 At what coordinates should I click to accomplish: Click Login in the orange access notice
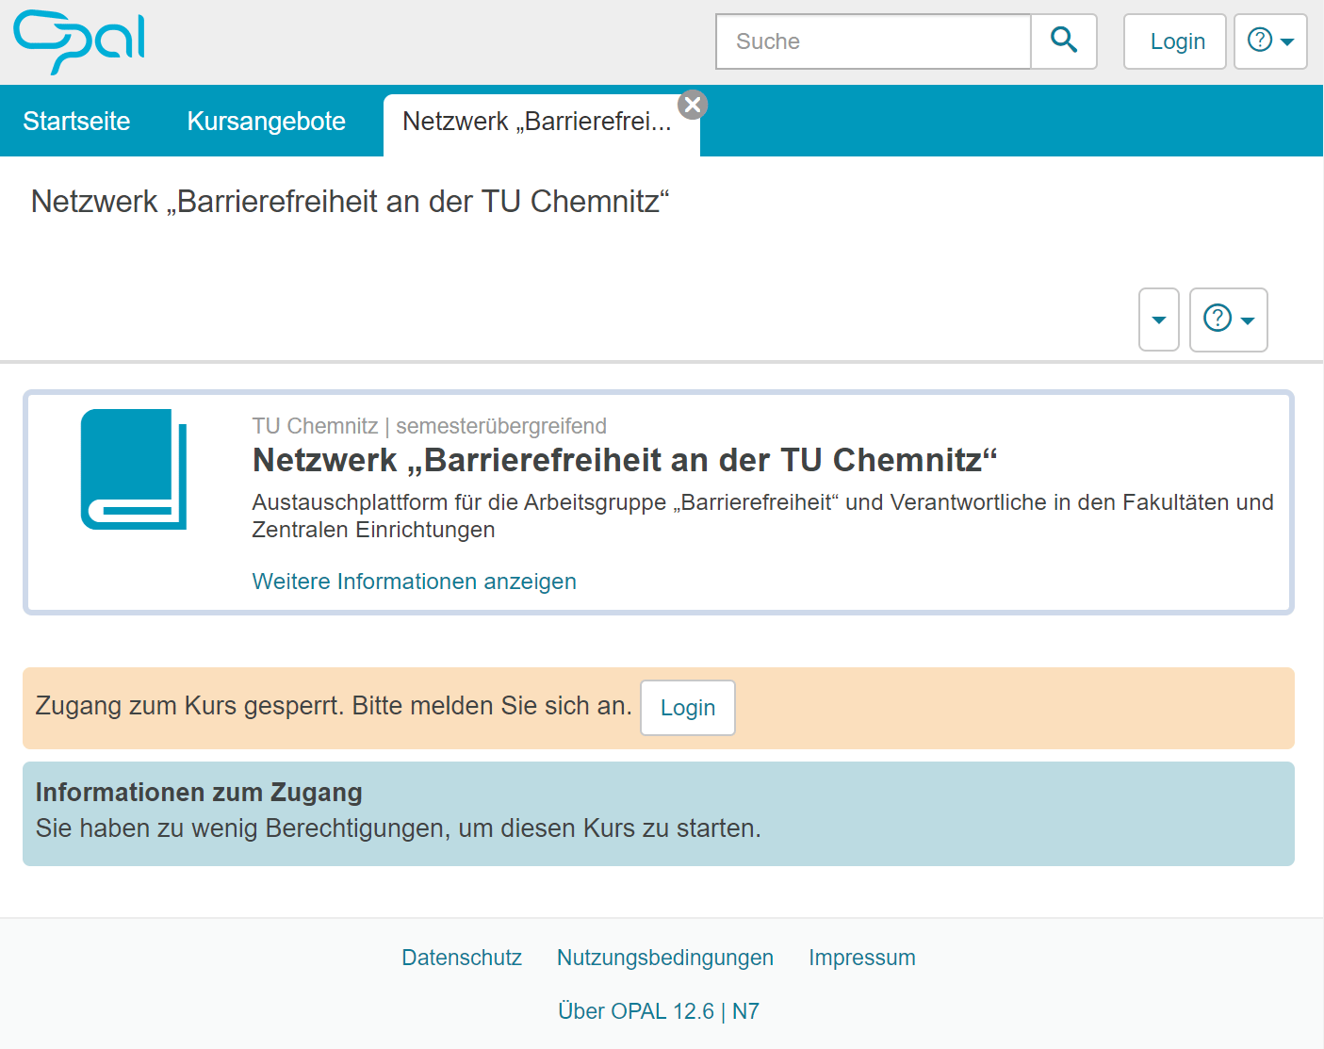coord(688,708)
